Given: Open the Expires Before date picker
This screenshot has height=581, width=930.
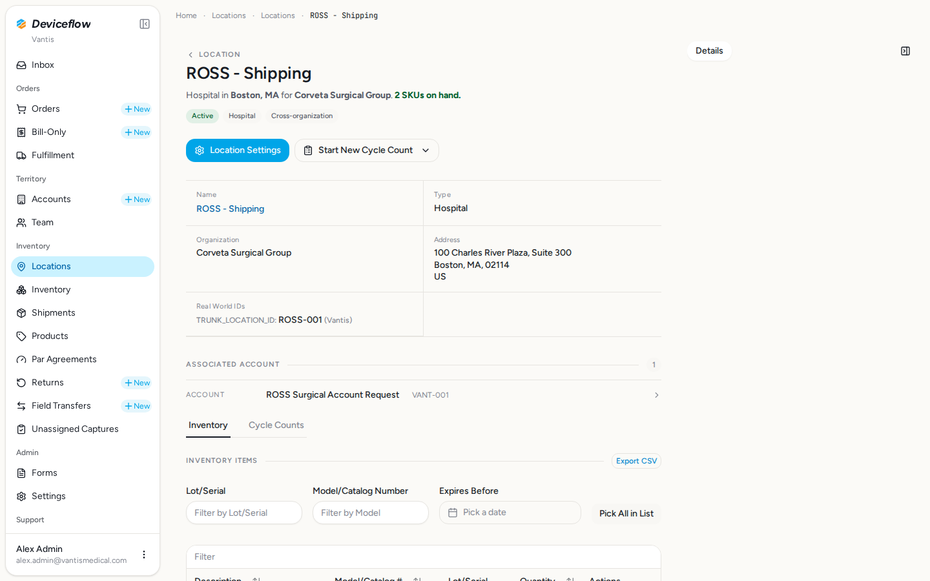Looking at the screenshot, I should click(510, 513).
